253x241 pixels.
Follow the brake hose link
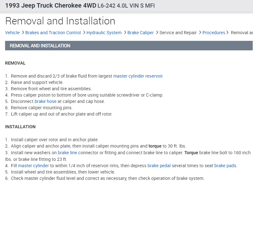pyautogui.click(x=46, y=101)
